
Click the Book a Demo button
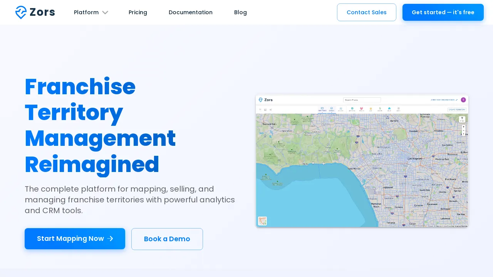click(x=167, y=239)
